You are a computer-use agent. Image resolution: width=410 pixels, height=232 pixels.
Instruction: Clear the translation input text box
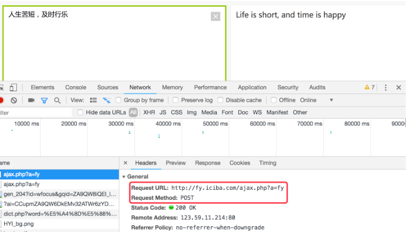tap(215, 16)
